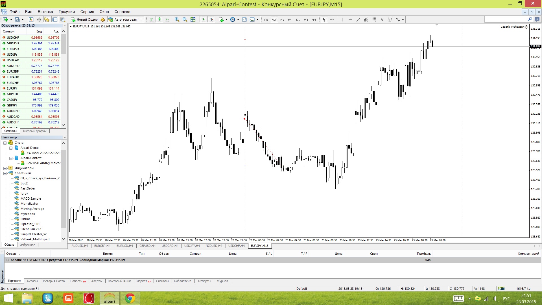Toggle the Terminal window icon
The width and height of the screenshot is (542, 305).
(x=55, y=19)
